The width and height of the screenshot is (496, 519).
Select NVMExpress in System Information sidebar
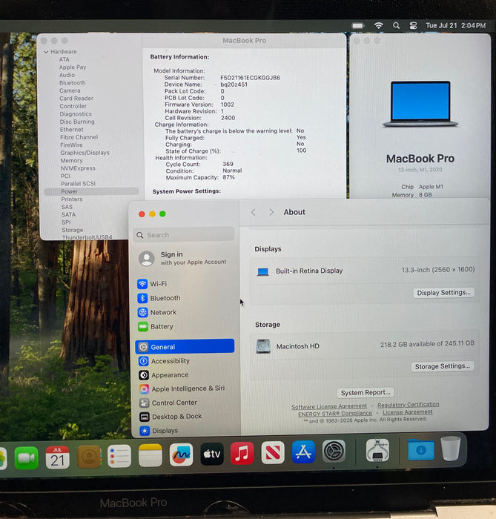[x=78, y=168]
